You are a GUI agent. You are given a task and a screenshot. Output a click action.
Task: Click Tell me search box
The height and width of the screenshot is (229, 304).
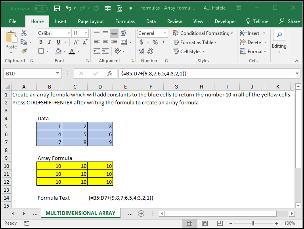[257, 21]
